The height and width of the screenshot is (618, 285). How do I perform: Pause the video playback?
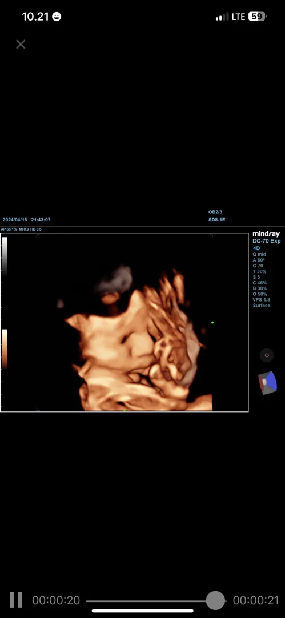(16, 600)
